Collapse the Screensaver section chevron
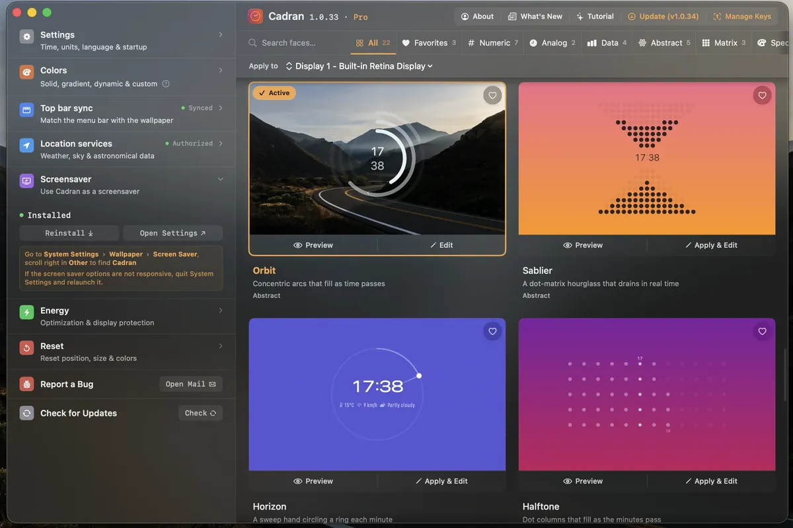Viewport: 793px width, 528px height. [x=221, y=179]
